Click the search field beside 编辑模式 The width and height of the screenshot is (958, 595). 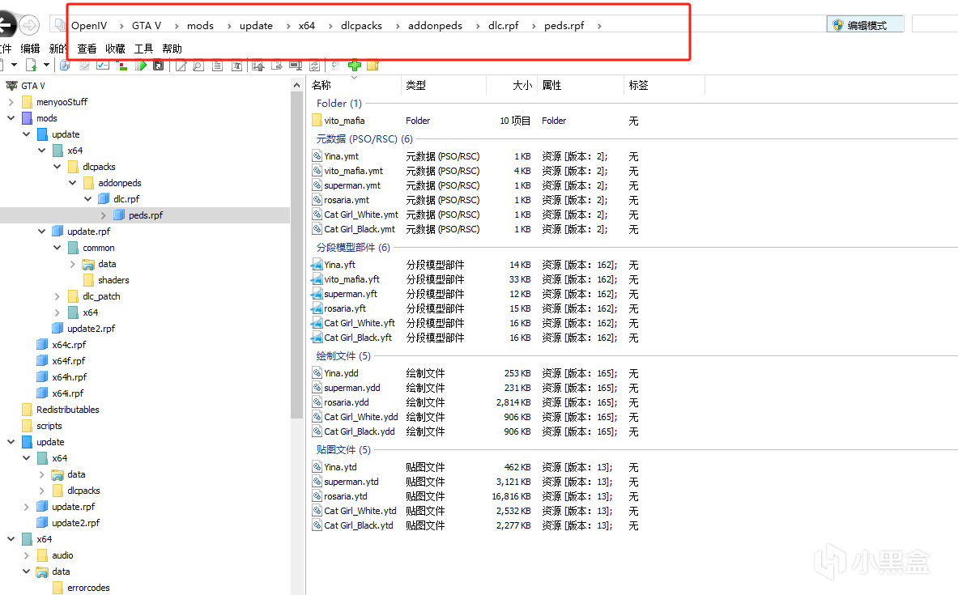coord(935,24)
